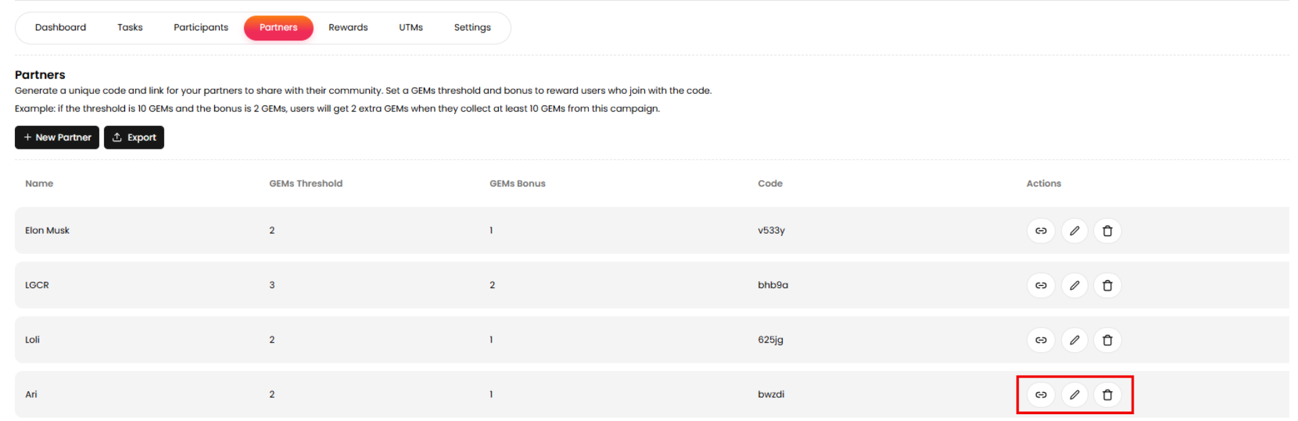Edit the LGCR partner entry
Viewport: 1298px width, 421px height.
click(x=1074, y=286)
